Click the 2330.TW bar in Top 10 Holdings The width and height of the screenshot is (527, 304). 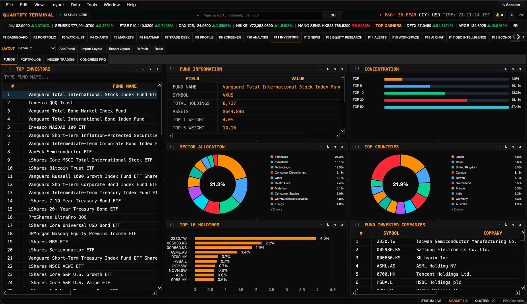[255, 239]
